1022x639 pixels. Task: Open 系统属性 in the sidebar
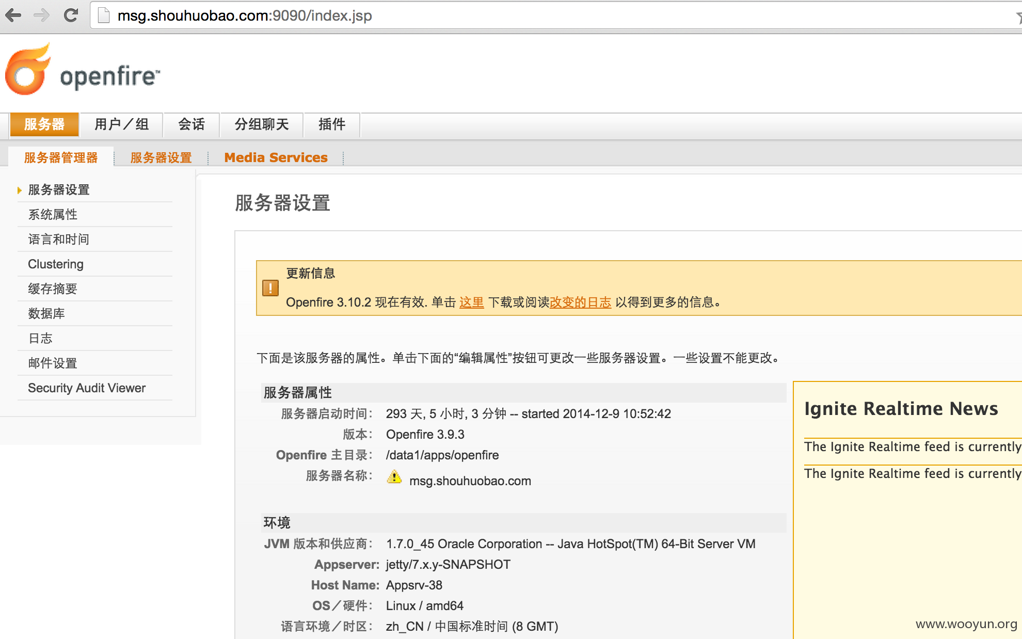point(53,215)
